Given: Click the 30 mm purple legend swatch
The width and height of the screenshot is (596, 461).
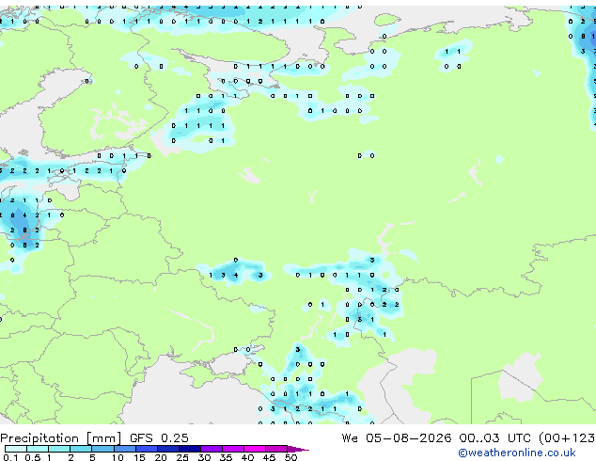Looking at the screenshot, I should point(212,449).
